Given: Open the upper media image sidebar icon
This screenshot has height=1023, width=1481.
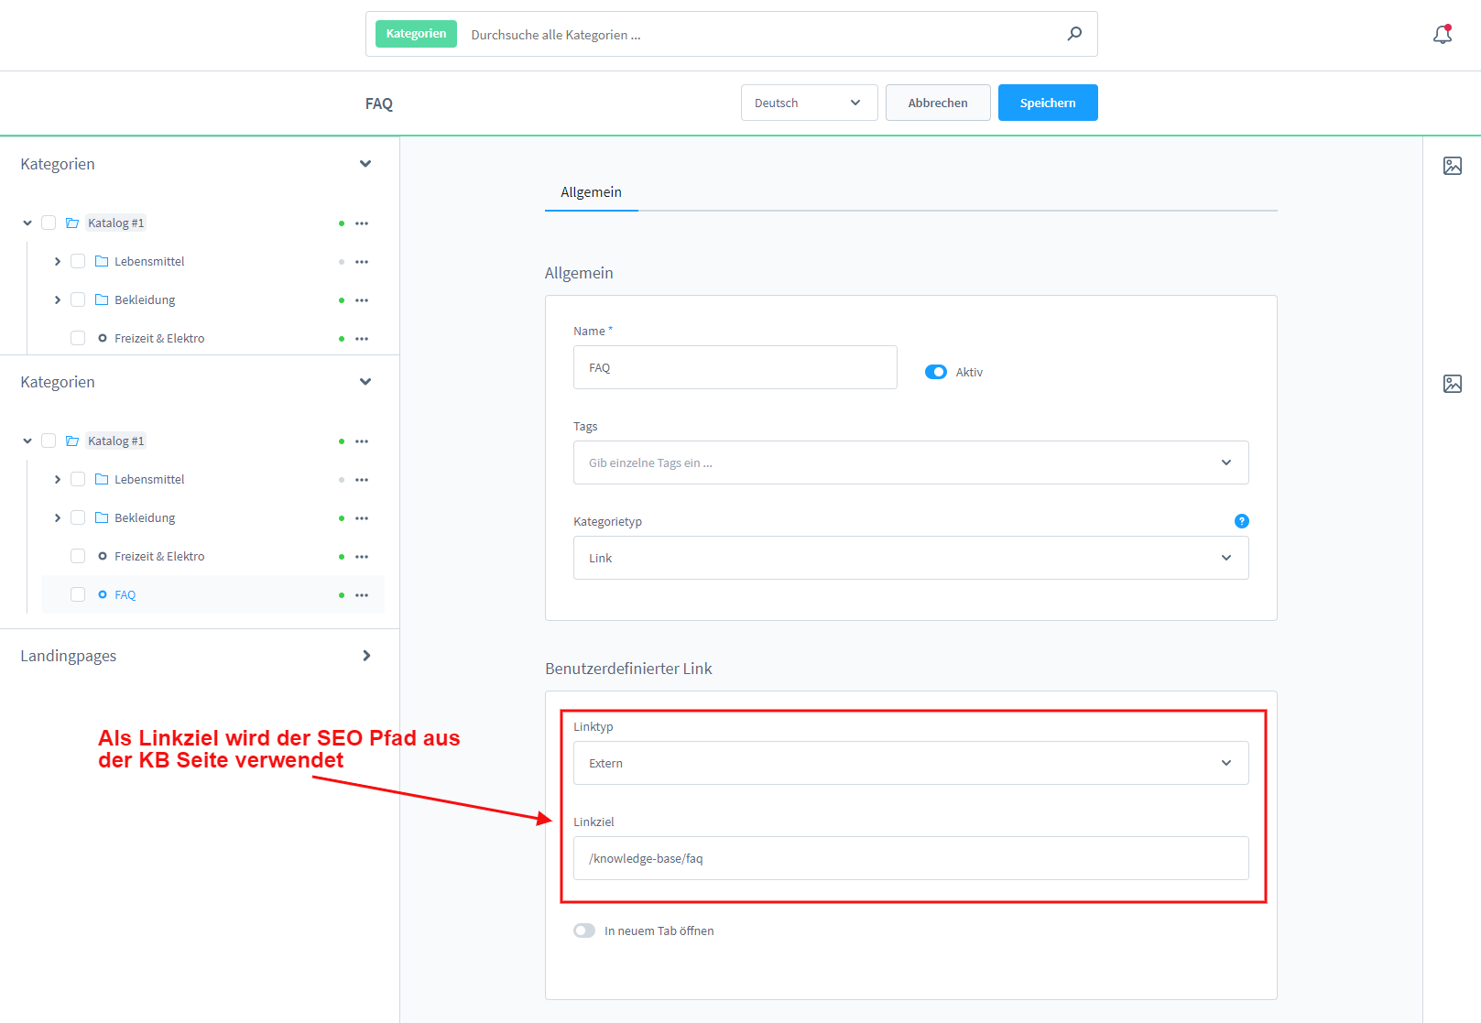Looking at the screenshot, I should coord(1453,166).
